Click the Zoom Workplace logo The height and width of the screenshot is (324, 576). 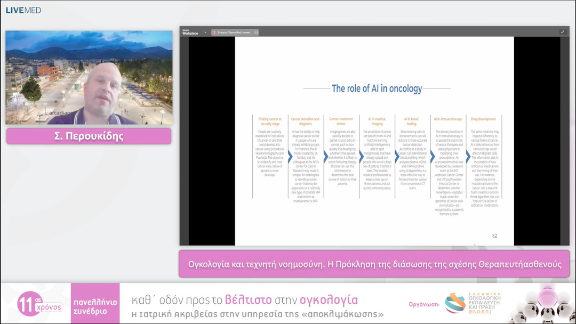[x=190, y=32]
